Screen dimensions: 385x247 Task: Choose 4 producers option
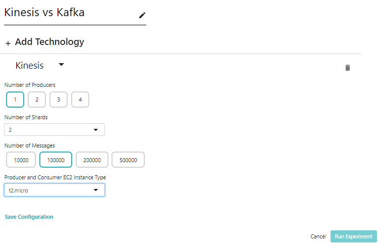[x=80, y=100]
